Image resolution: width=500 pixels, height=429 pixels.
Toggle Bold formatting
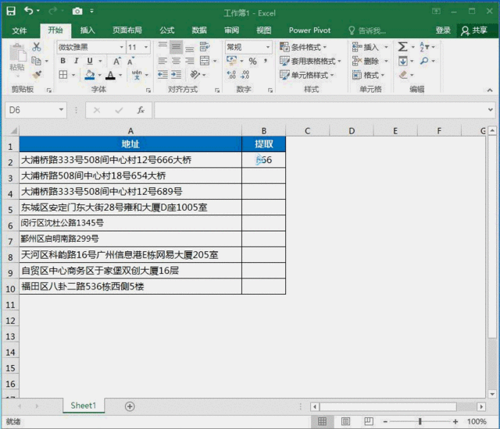[63, 61]
